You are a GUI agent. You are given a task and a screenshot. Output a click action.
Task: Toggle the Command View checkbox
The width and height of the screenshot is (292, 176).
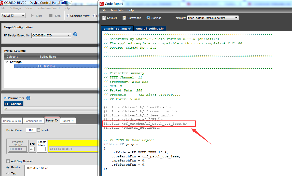67,16
